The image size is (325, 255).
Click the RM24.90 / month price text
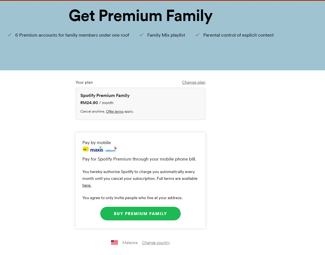[97, 103]
